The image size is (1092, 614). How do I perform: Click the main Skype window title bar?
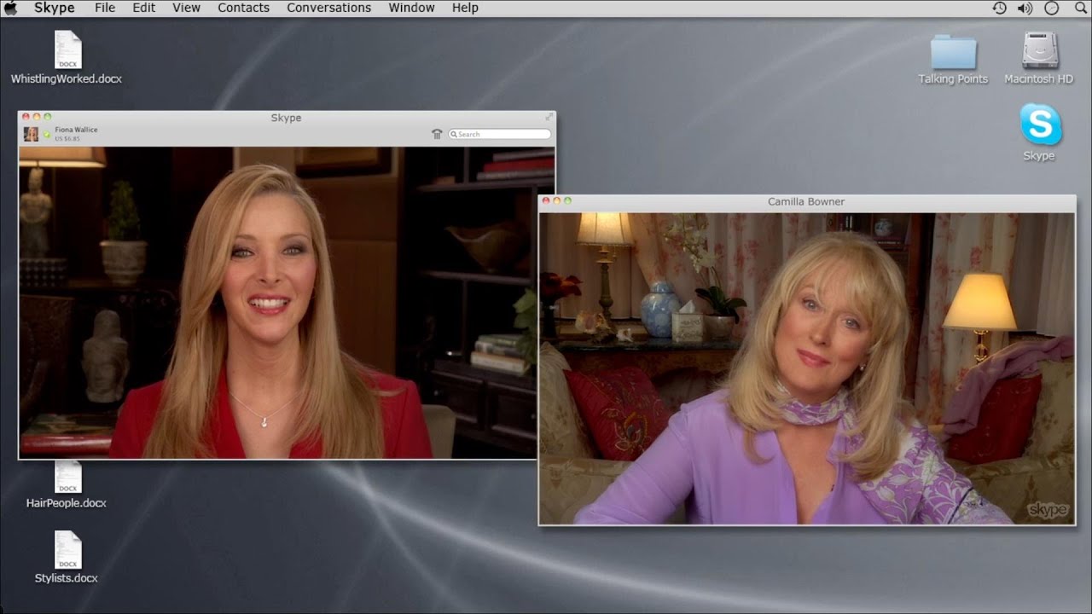[286, 118]
